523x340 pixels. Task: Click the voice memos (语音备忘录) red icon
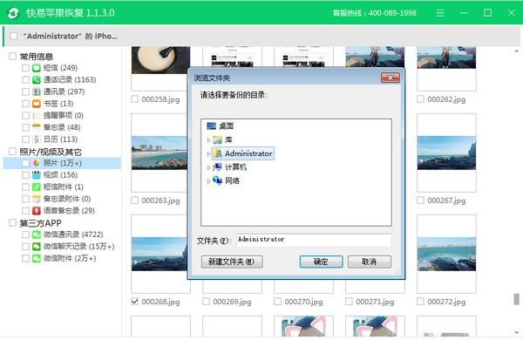click(37, 211)
